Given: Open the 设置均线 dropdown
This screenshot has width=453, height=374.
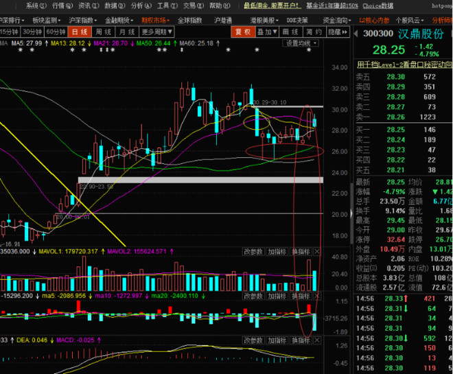Looking at the screenshot, I should (301, 43).
